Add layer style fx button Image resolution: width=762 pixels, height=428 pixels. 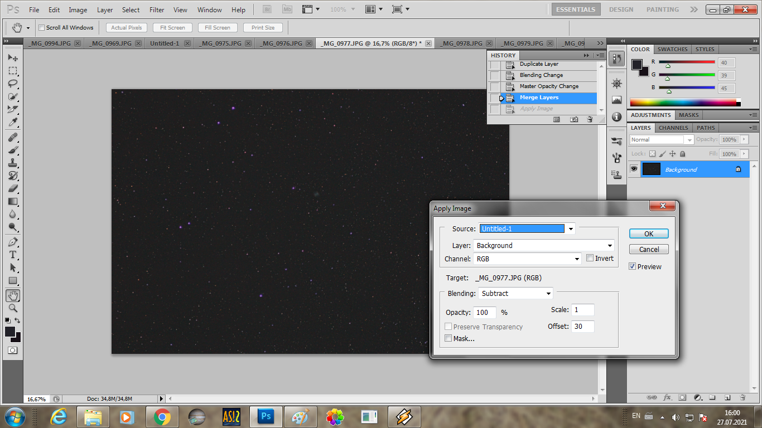point(667,397)
